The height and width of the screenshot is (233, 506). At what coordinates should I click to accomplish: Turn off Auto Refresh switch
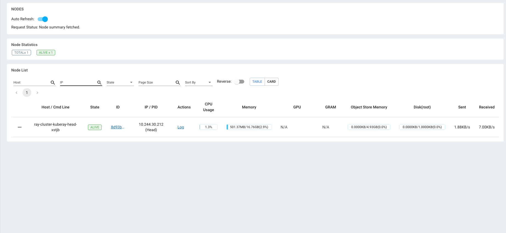point(43,19)
